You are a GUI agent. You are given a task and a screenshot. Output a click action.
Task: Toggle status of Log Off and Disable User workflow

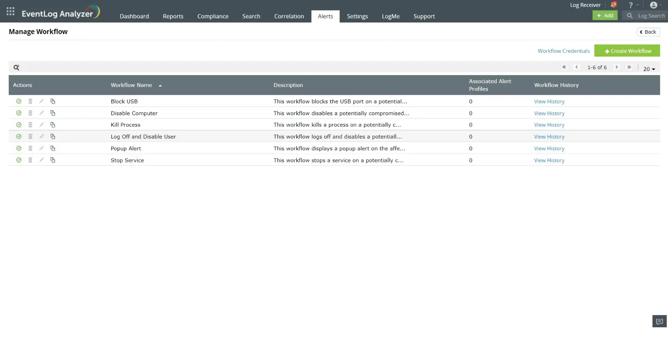tap(19, 137)
